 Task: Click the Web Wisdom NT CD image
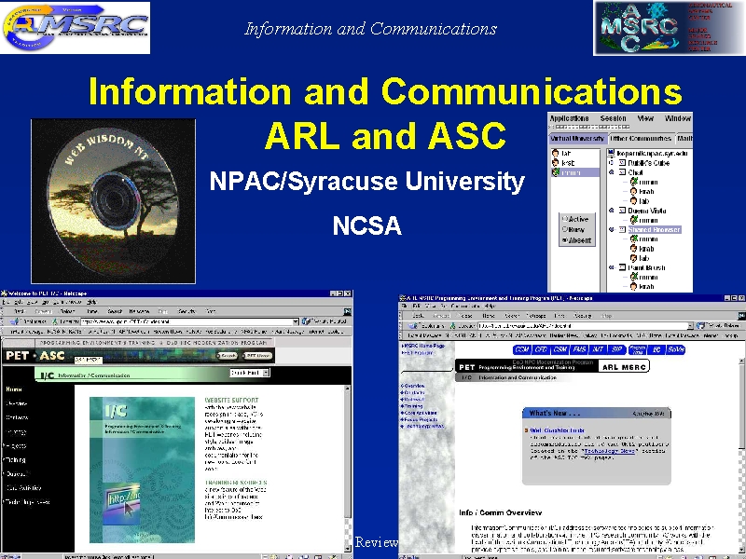tap(113, 200)
